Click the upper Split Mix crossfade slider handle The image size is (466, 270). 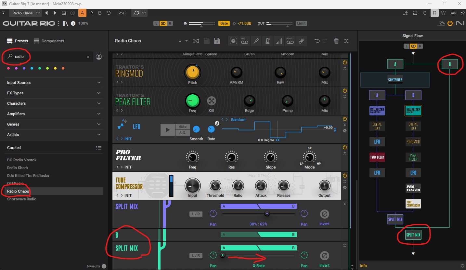[267, 214]
